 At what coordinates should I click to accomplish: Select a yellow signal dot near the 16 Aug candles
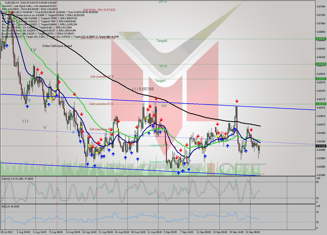(x=89, y=146)
